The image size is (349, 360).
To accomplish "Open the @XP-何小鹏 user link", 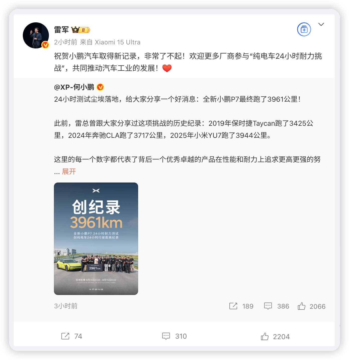I will pos(74,87).
